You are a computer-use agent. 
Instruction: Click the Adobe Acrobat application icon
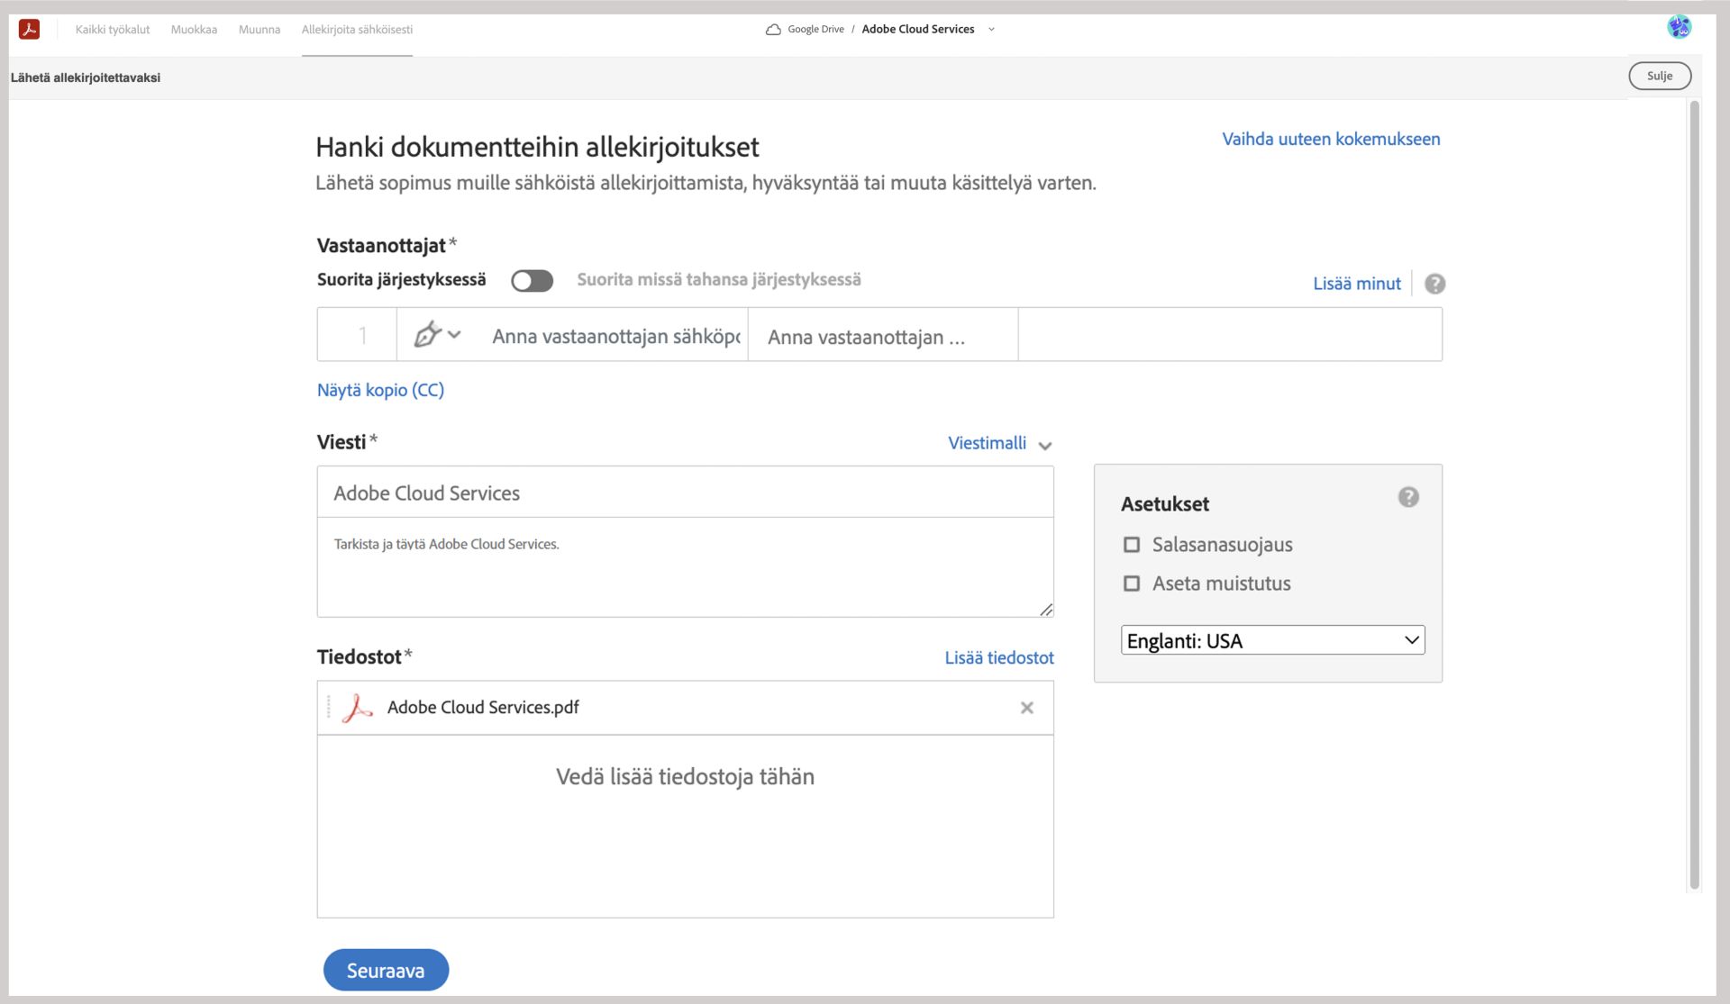(x=29, y=29)
